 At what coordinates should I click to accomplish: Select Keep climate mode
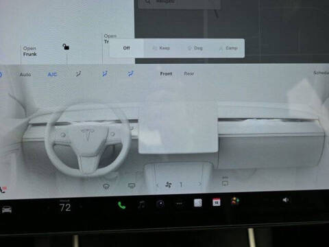(x=161, y=48)
